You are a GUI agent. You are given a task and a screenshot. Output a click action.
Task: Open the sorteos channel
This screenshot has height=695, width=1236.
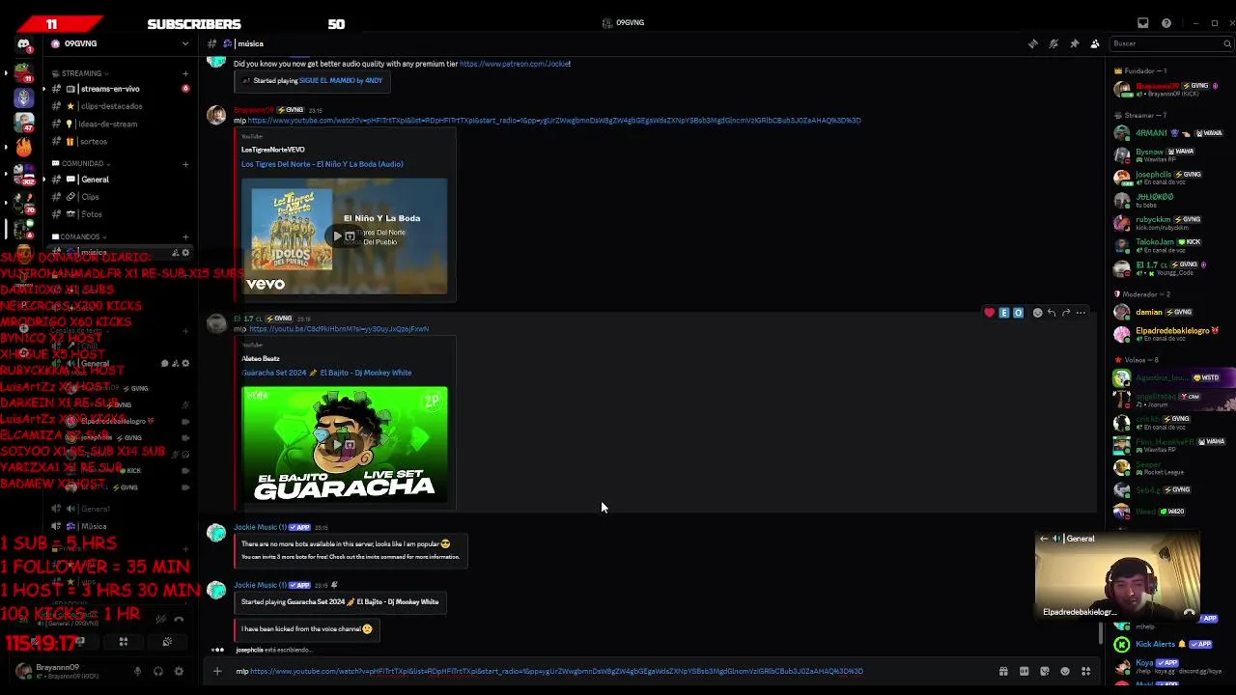[121, 141]
